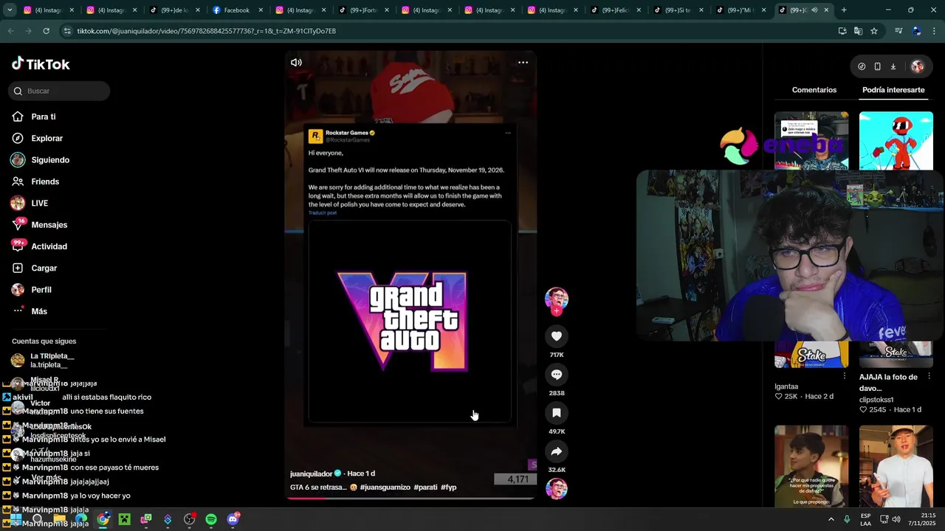This screenshot has width=945, height=531.
Task: Open the translate page icon
Action: (858, 31)
